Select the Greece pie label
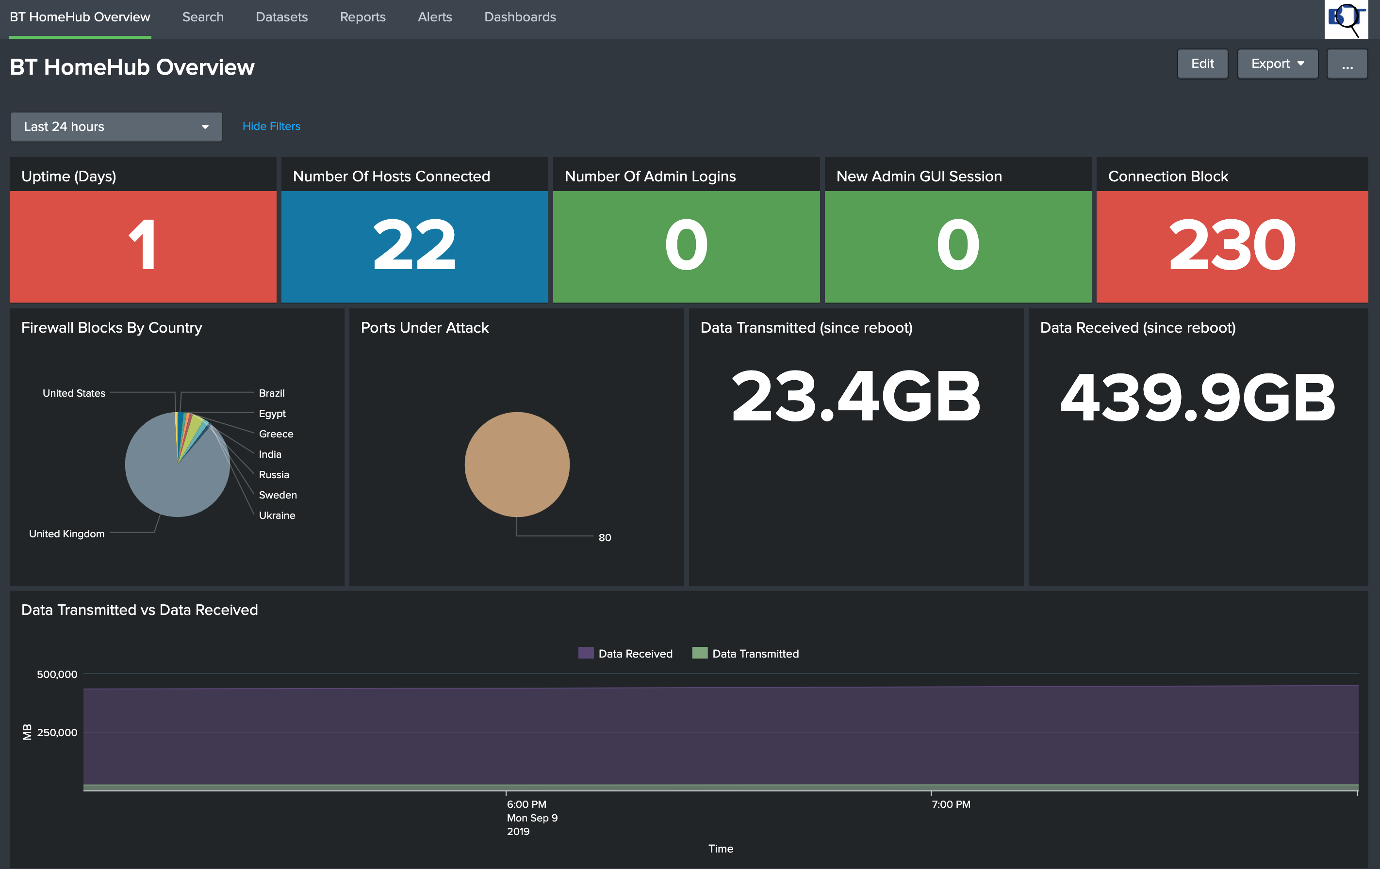Image resolution: width=1380 pixels, height=869 pixels. [276, 434]
